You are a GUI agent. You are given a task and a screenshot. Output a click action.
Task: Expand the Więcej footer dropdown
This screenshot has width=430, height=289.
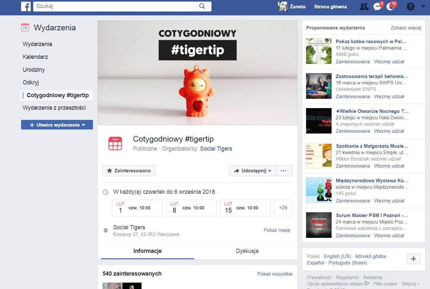[x=410, y=284]
